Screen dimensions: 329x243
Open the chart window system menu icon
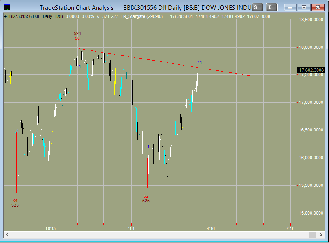[7, 8]
